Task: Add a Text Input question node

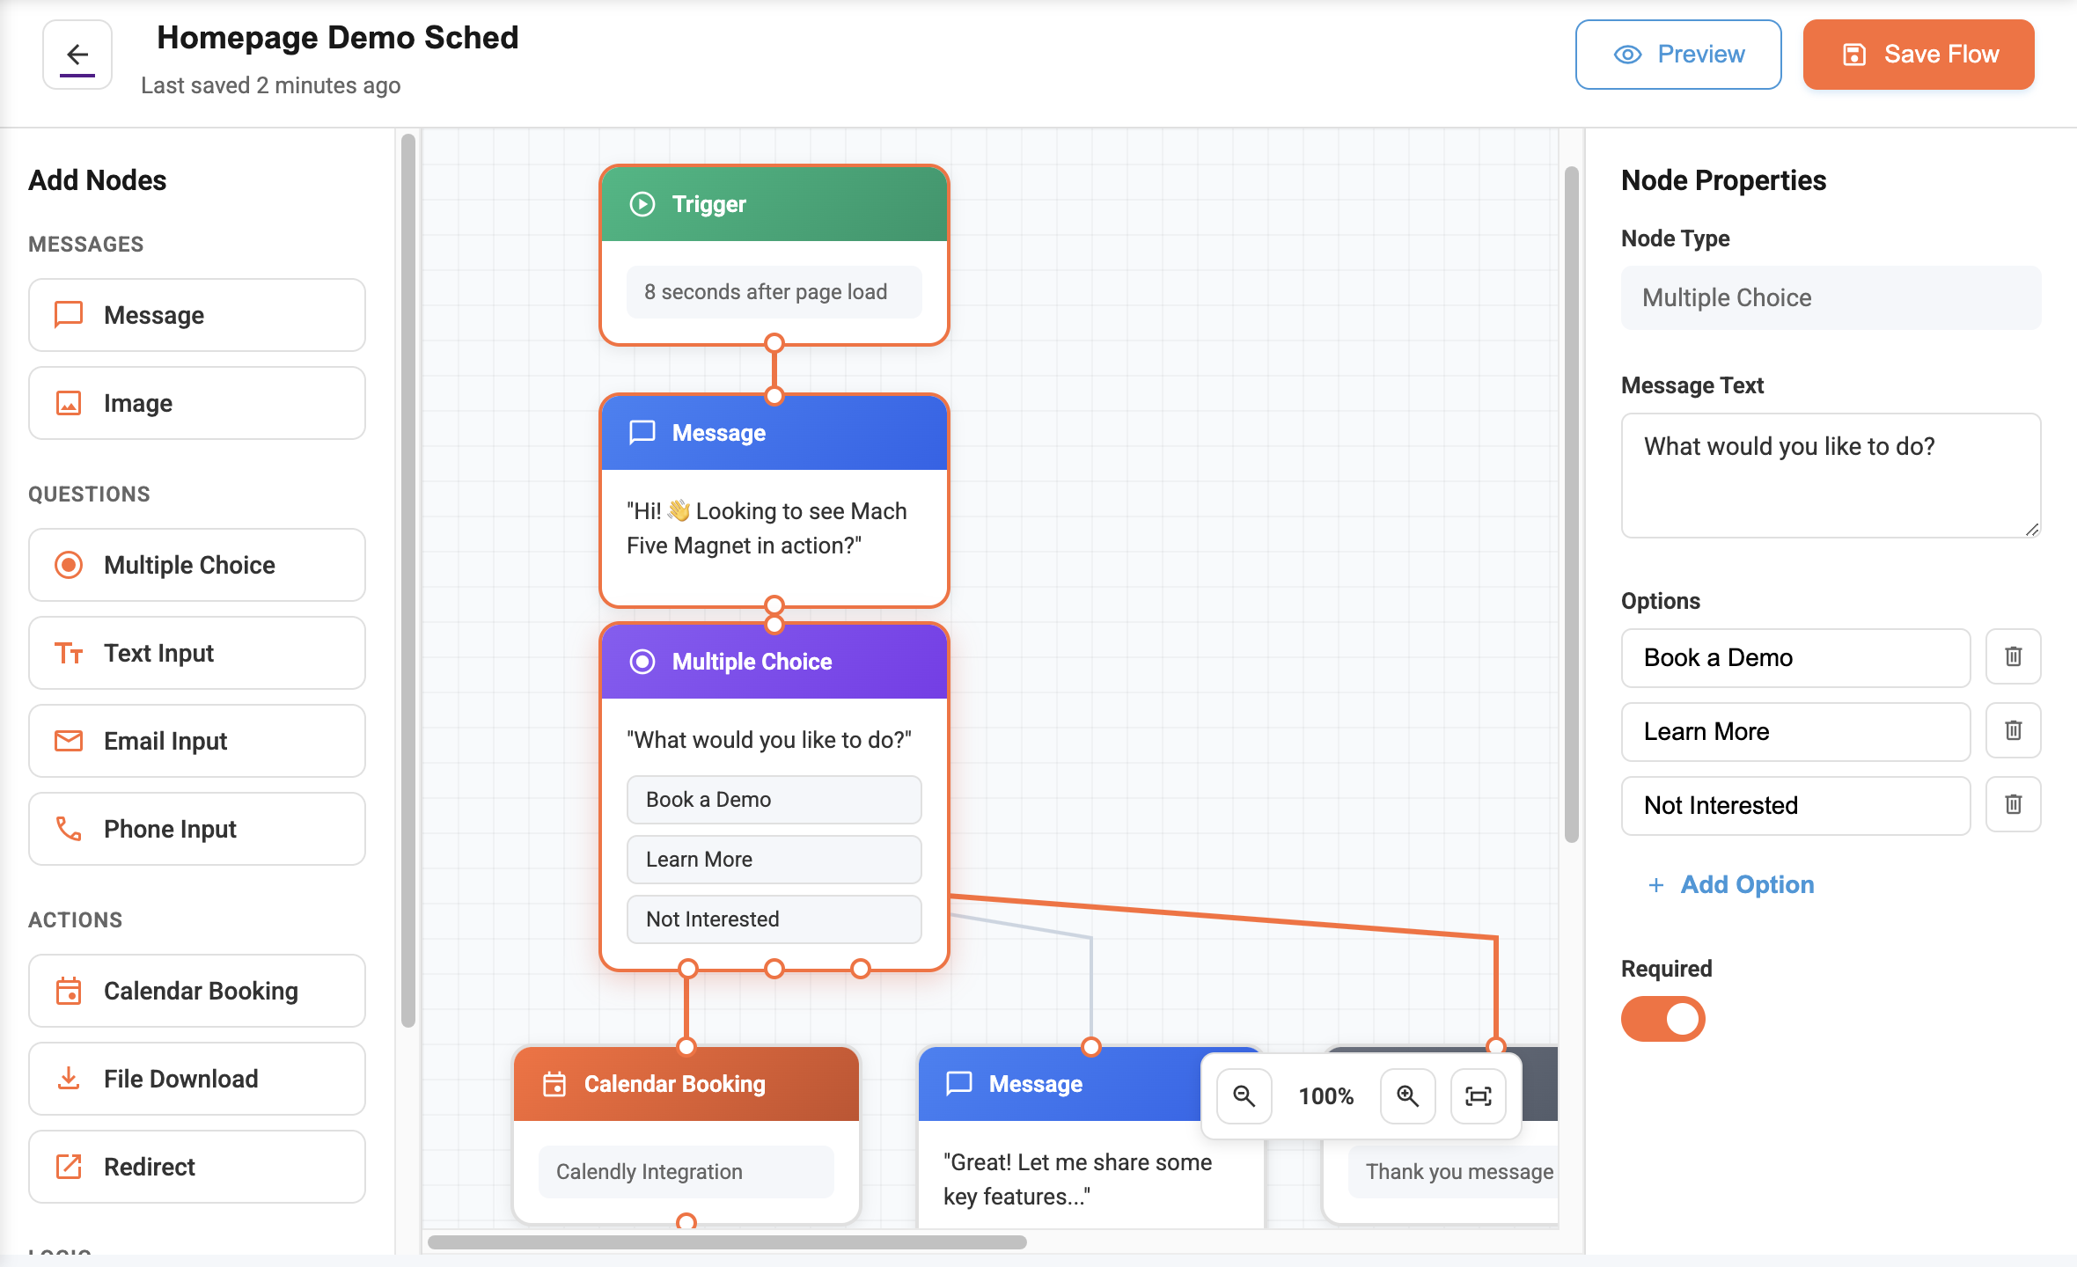Action: pyautogui.click(x=195, y=653)
